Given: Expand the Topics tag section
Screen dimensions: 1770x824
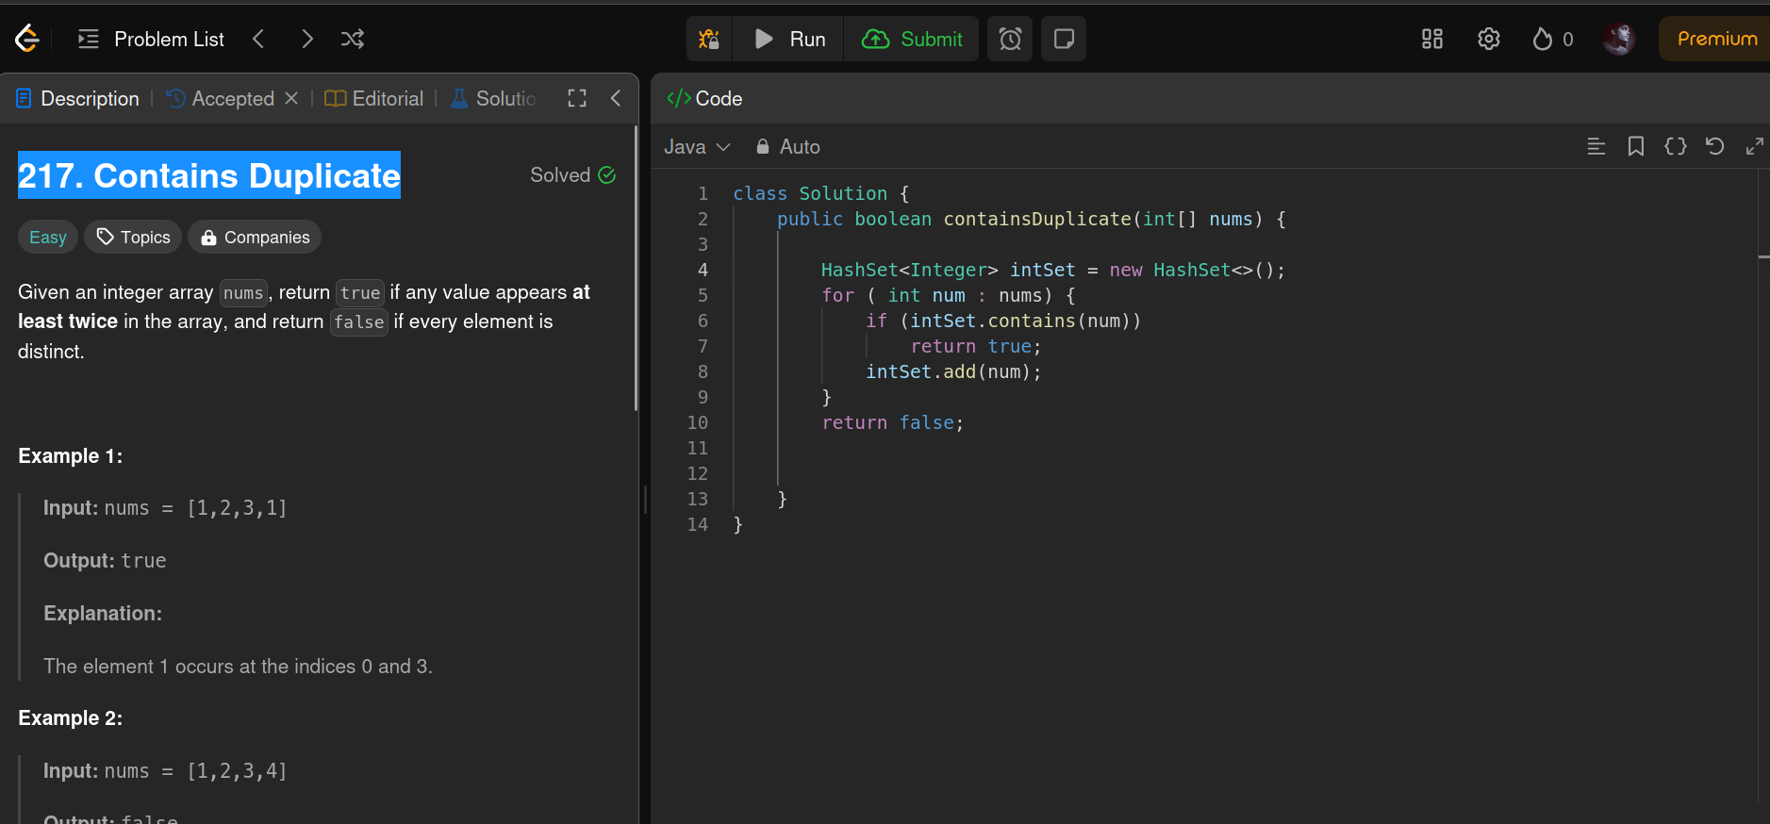Looking at the screenshot, I should pyautogui.click(x=134, y=238).
